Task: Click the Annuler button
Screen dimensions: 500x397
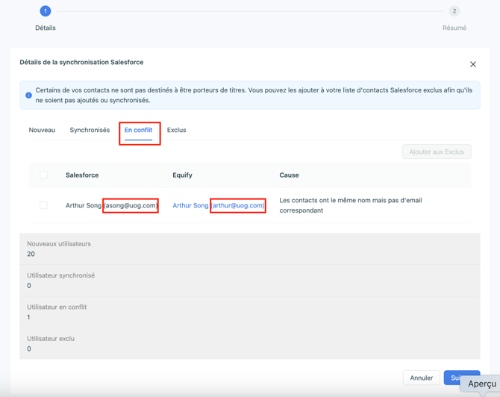Action: (x=421, y=378)
